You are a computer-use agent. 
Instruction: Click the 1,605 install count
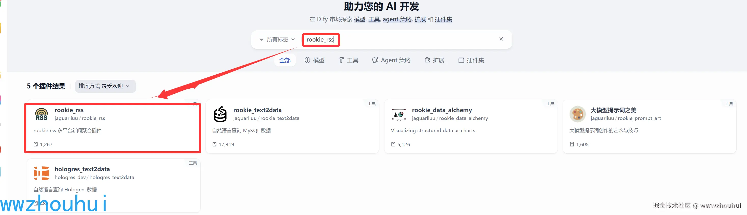(x=582, y=144)
